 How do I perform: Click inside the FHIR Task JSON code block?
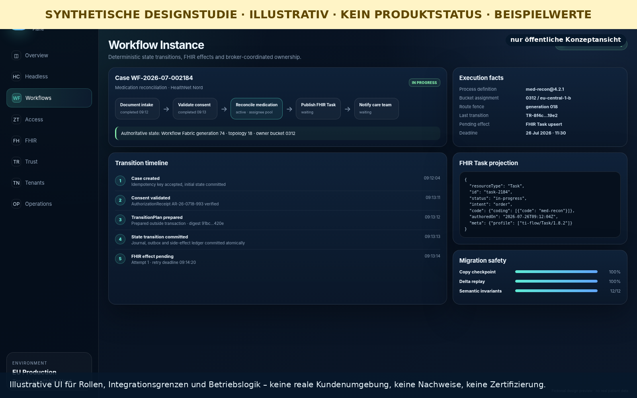coord(540,205)
